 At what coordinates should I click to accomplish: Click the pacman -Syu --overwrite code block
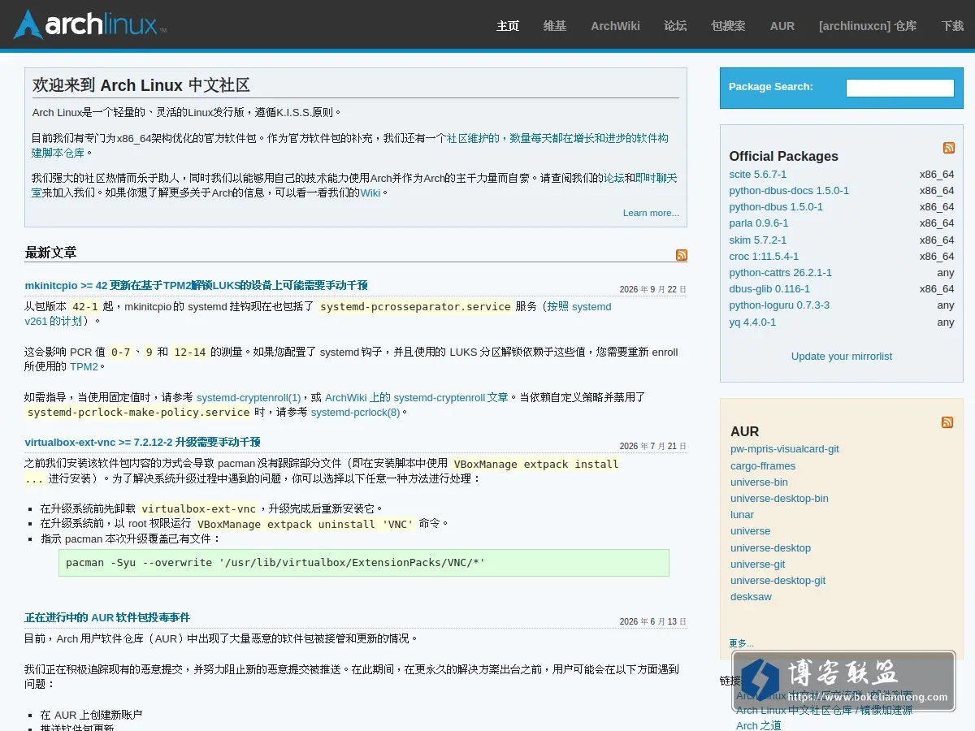pos(363,563)
